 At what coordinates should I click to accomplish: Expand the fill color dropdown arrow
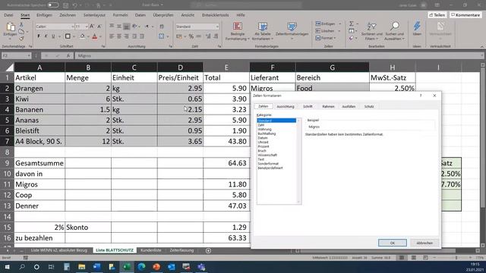pyautogui.click(x=88, y=36)
